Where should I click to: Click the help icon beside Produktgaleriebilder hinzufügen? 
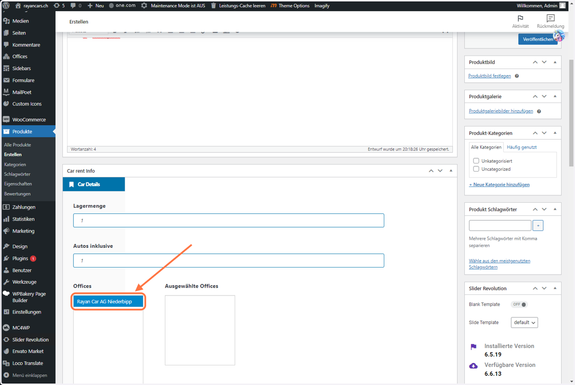click(539, 111)
